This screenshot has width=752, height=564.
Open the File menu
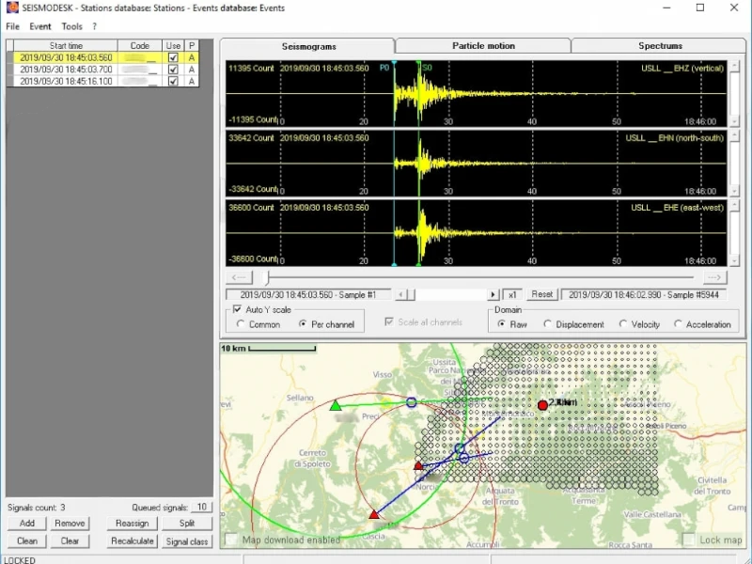[x=12, y=26]
